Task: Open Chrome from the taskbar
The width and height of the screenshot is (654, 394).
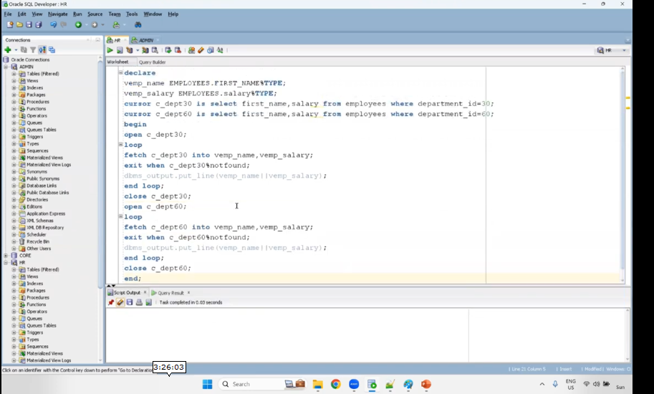Action: (336, 384)
